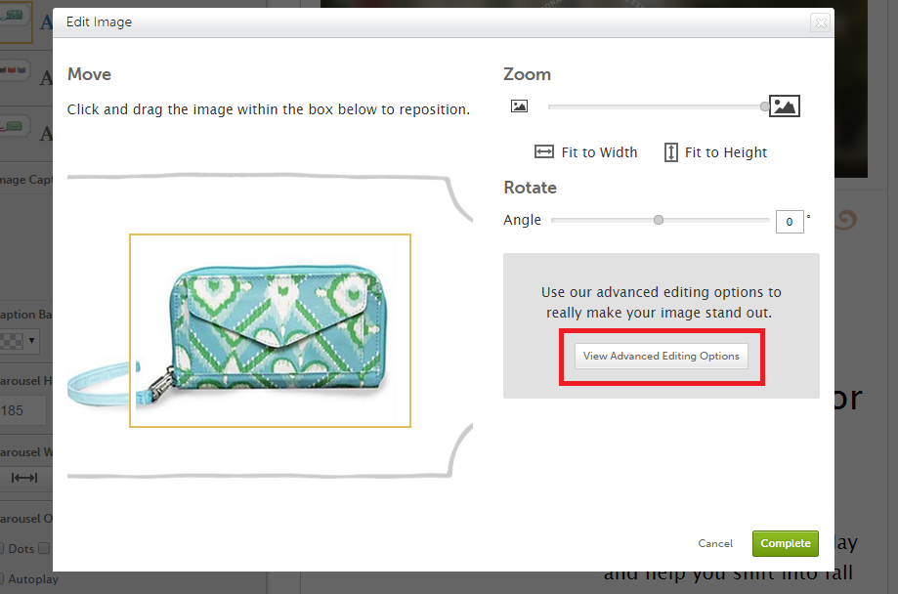Click the angle degree input field
Screen dimensions: 898x594
(x=790, y=222)
